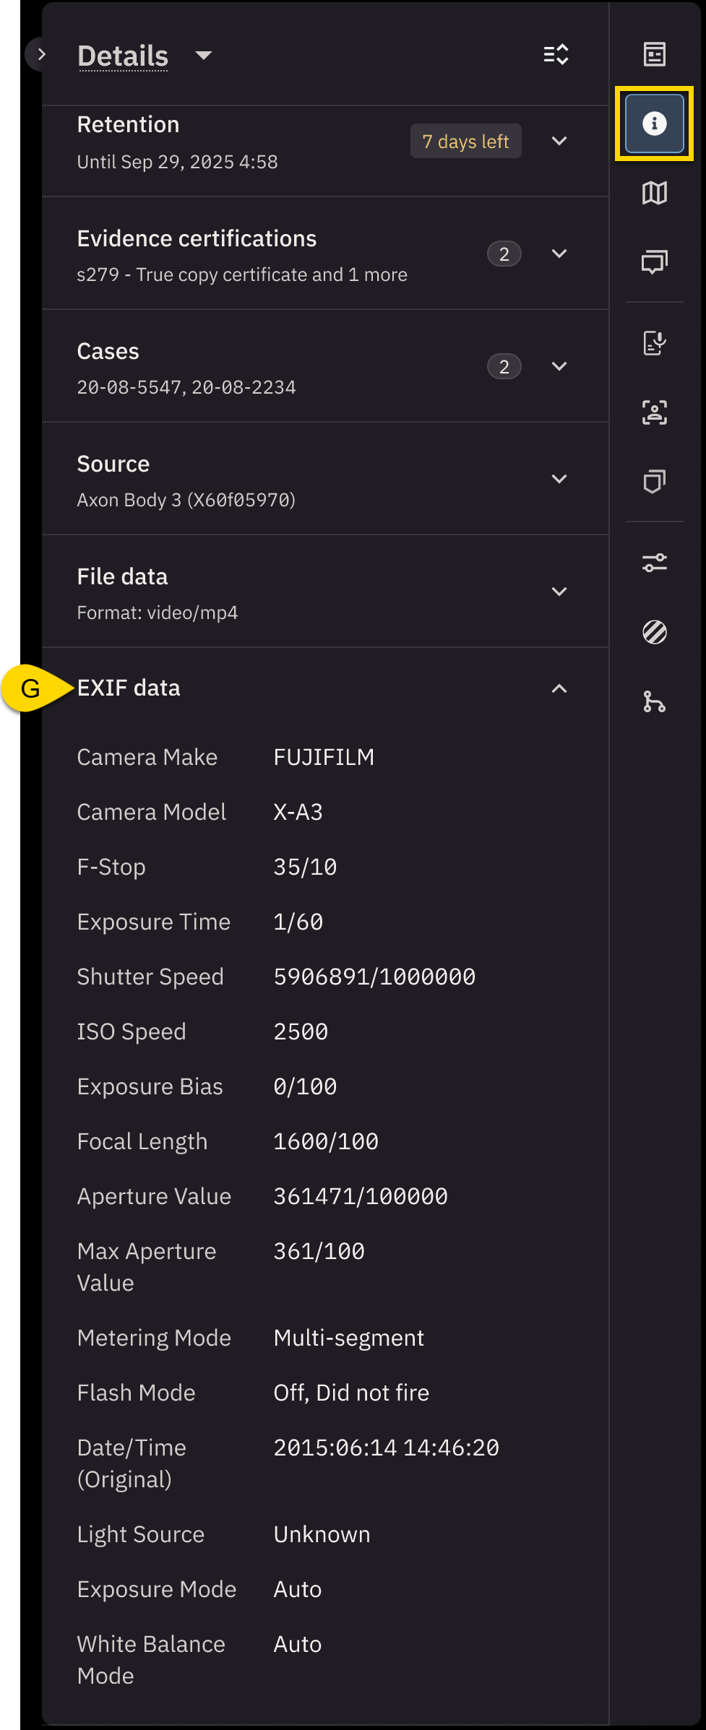This screenshot has width=706, height=1730.
Task: Click the 7 days left badge
Action: tap(465, 142)
